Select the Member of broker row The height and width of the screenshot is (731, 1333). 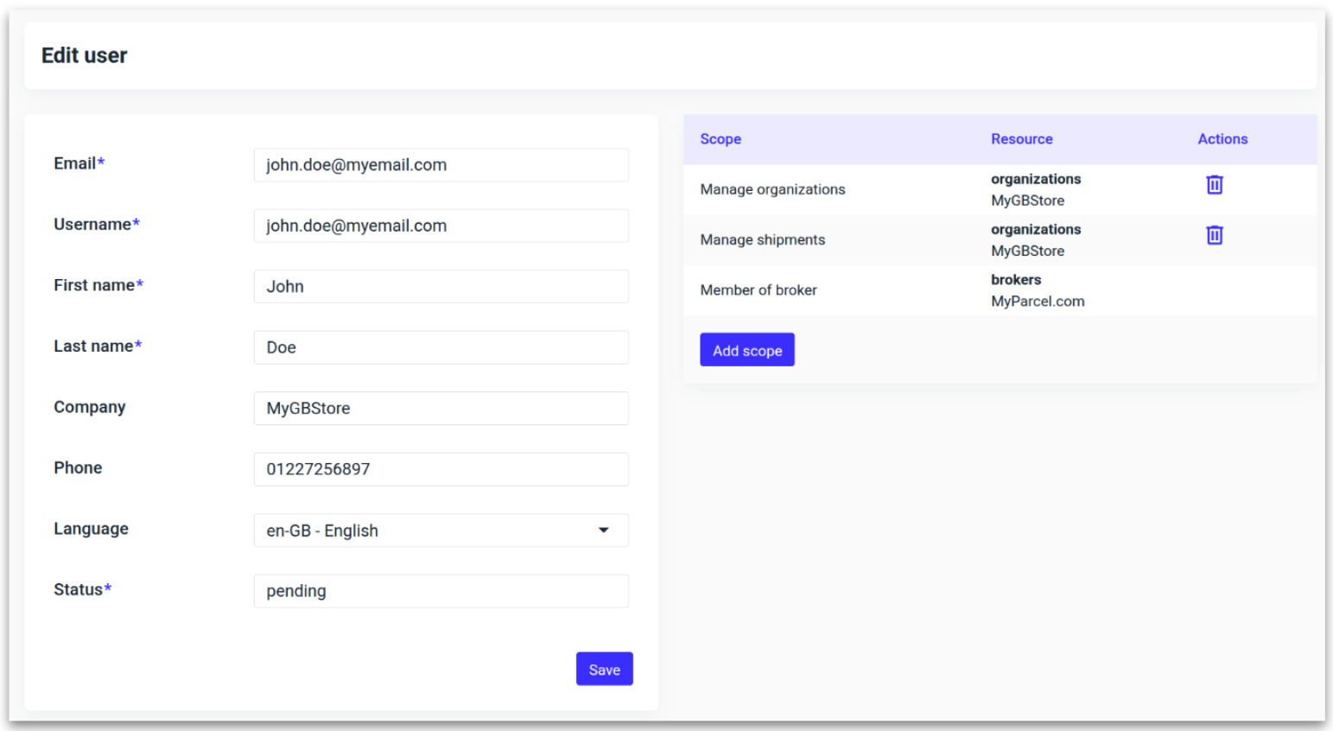click(759, 290)
